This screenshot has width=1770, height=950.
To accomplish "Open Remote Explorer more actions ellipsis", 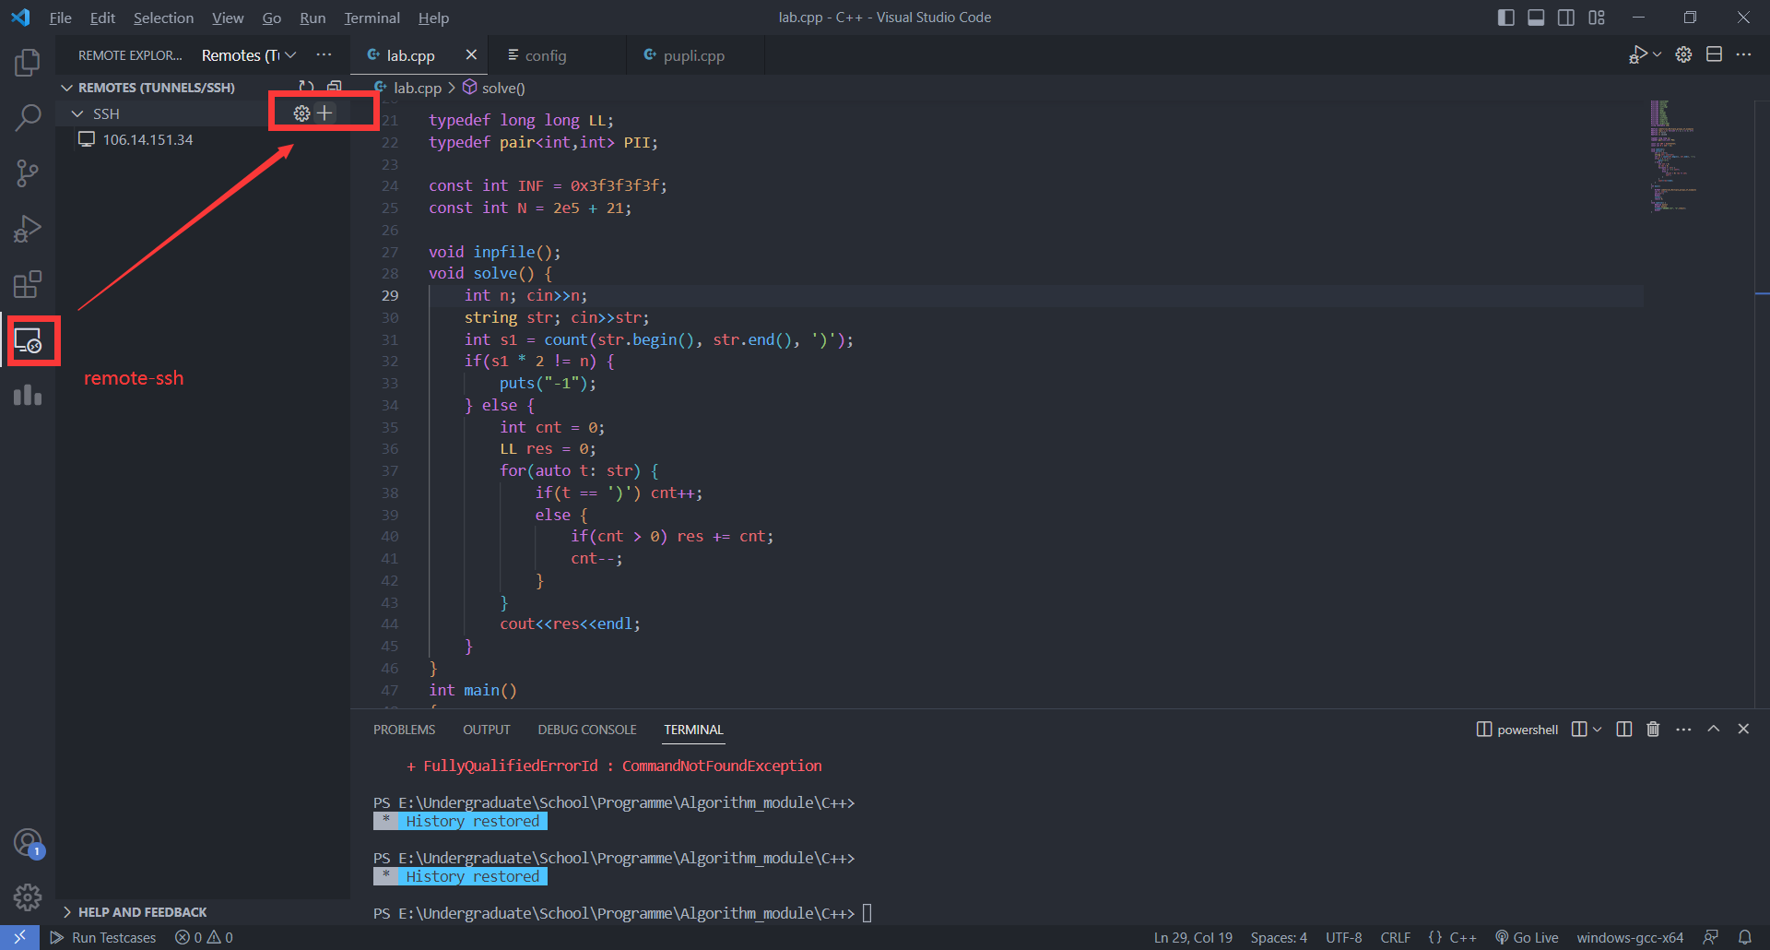I will (324, 55).
